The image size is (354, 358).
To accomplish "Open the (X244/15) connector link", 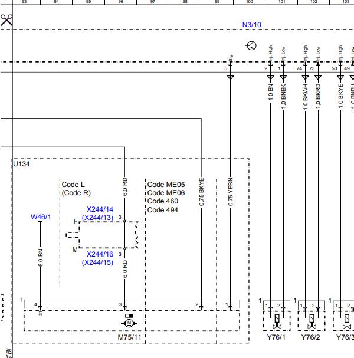I will click(97, 262).
